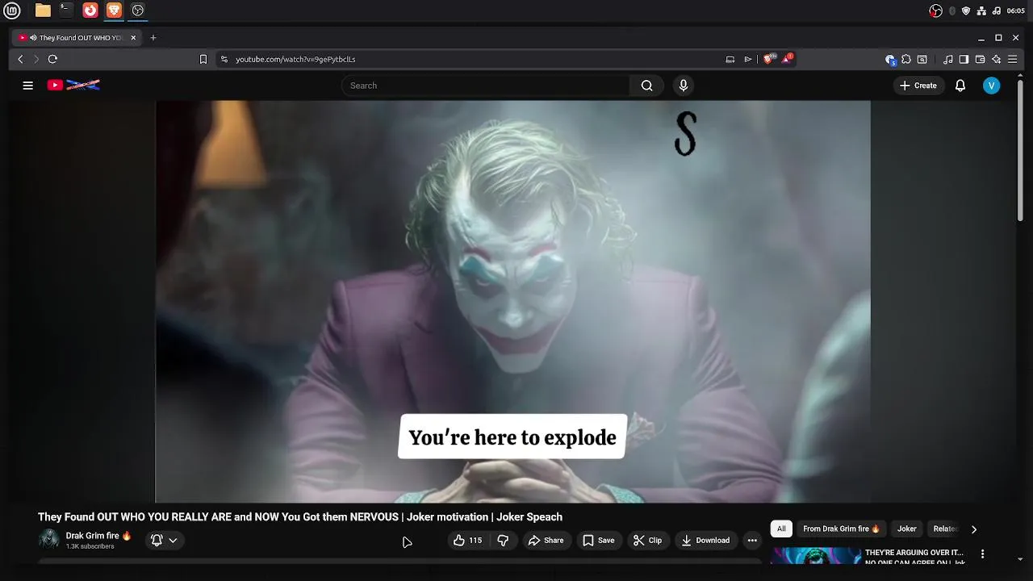Image resolution: width=1033 pixels, height=581 pixels.
Task: Open Brave Wallet
Action: pos(980,59)
